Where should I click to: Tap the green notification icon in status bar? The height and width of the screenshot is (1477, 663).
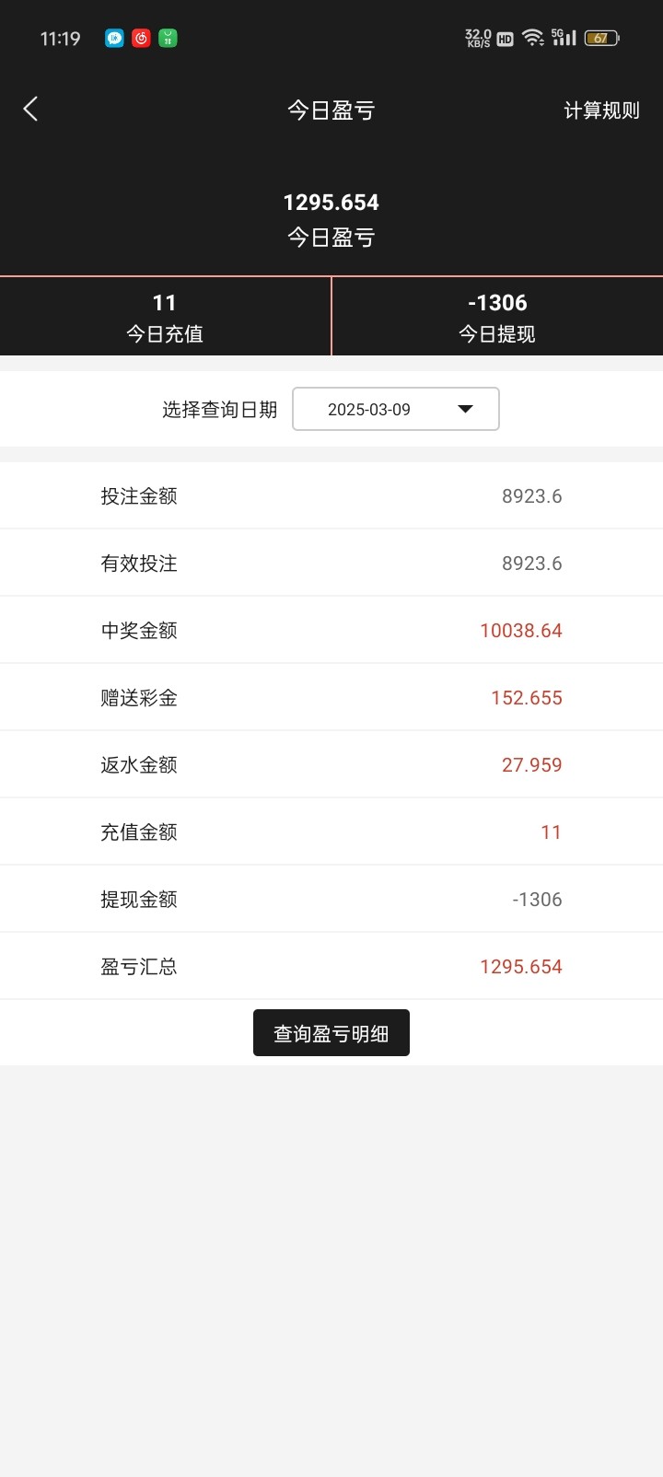[168, 39]
